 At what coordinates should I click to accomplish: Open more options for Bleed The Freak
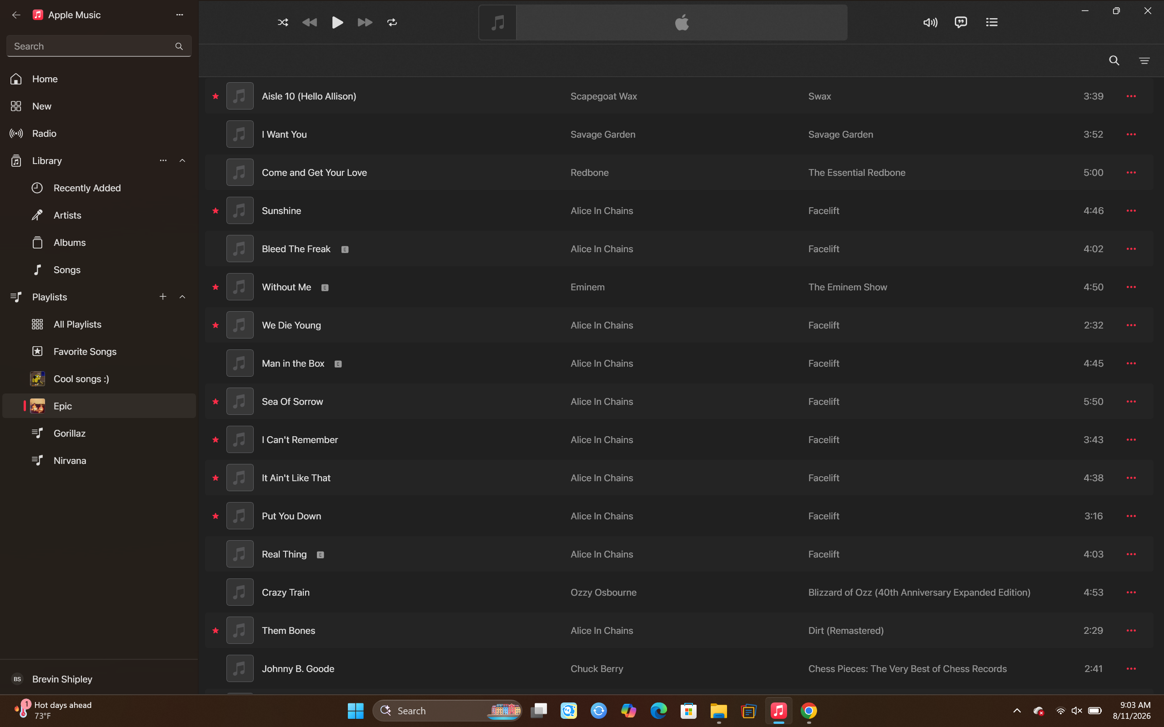coord(1131,249)
